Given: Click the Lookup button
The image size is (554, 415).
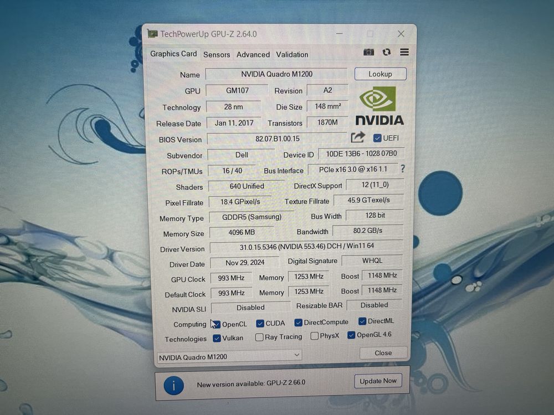Looking at the screenshot, I should [380, 74].
